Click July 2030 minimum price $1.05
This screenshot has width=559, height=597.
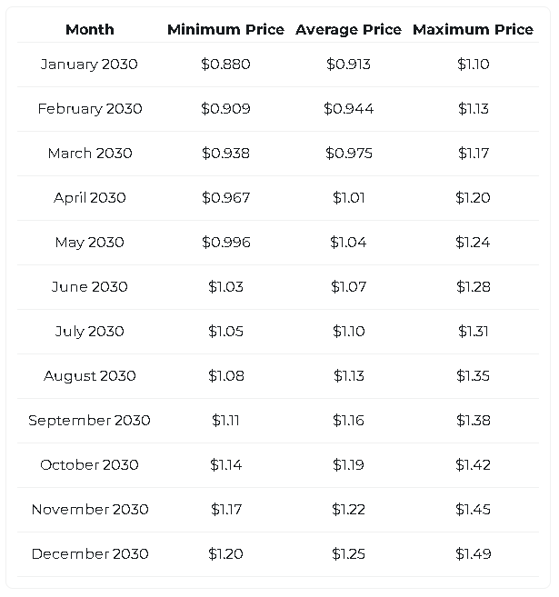[225, 332]
